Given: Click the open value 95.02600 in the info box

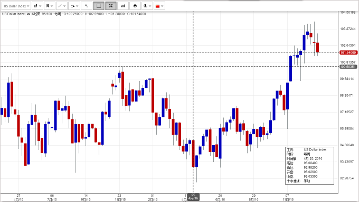Looking at the screenshot, I should [x=310, y=172].
